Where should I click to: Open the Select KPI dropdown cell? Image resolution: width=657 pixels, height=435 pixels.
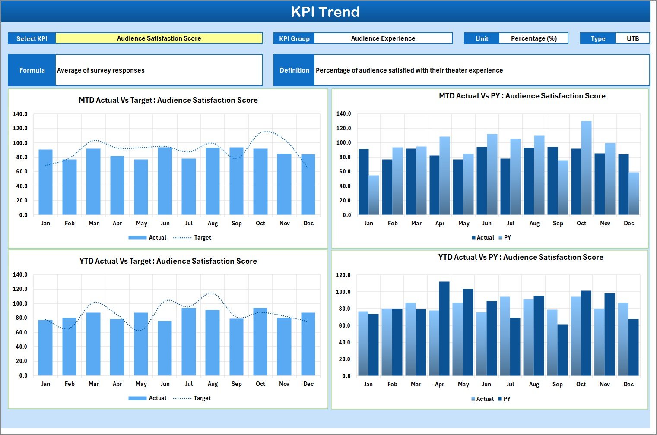(159, 38)
